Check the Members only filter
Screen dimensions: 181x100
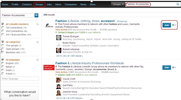pos(3,52)
